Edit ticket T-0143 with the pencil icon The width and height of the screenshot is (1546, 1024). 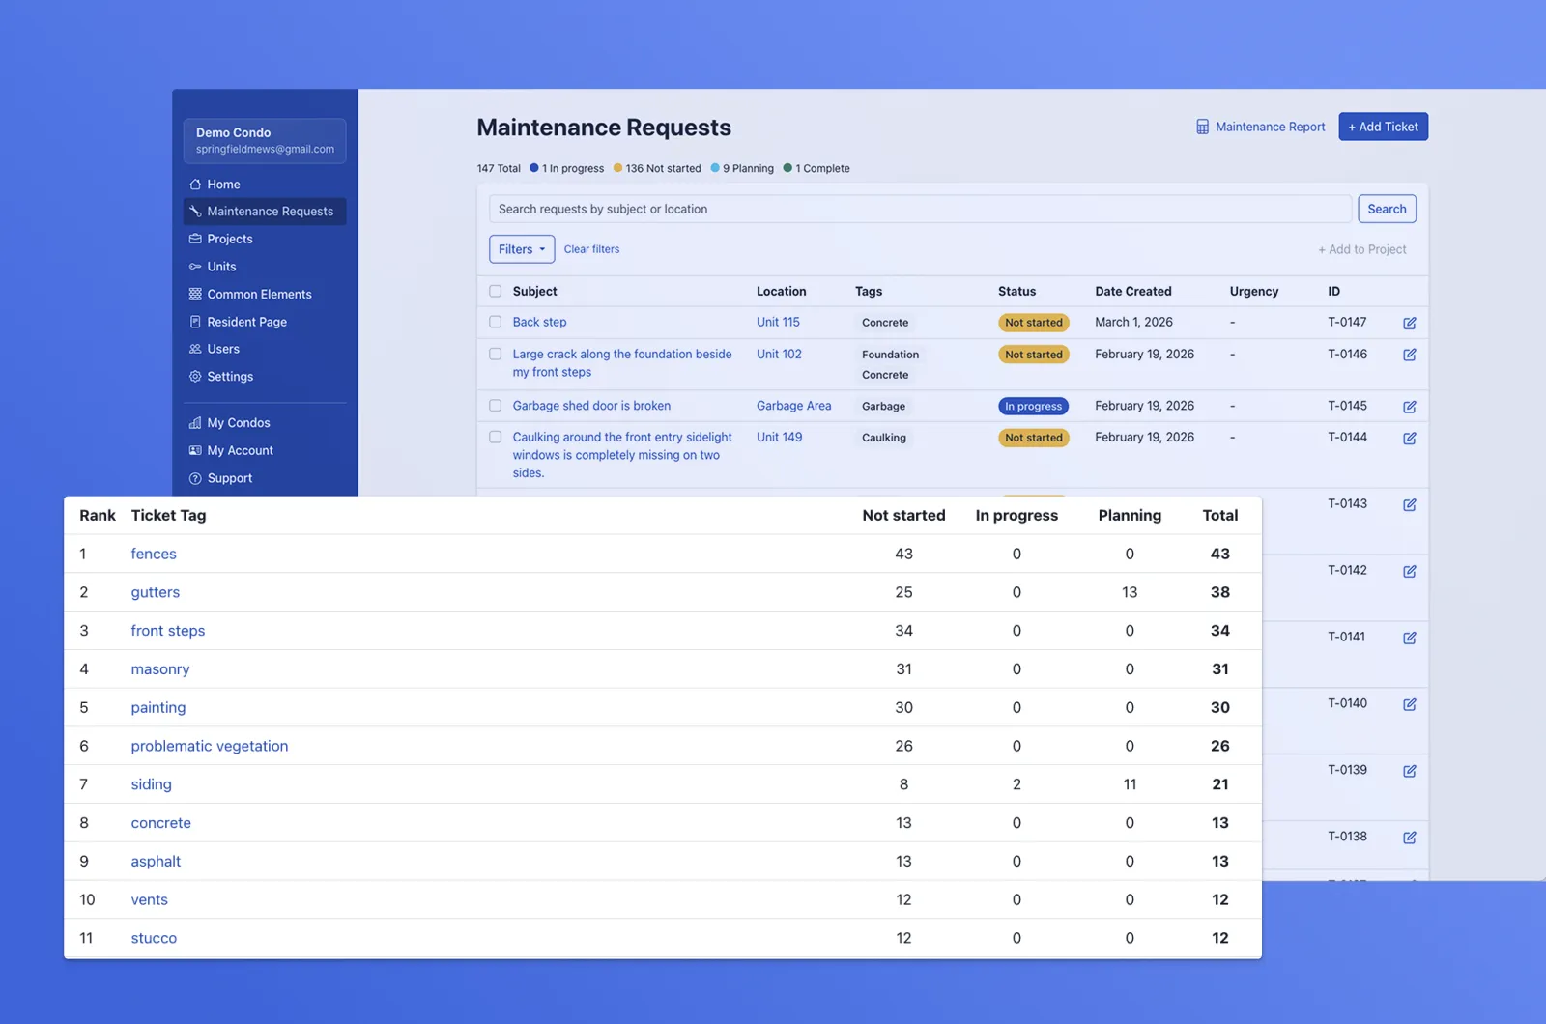(1410, 504)
